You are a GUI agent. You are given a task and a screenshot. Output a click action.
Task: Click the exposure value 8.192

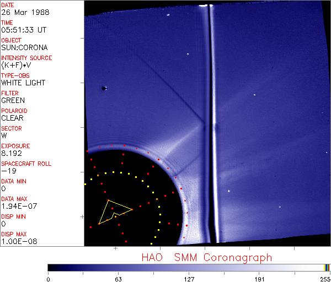pyautogui.click(x=12, y=153)
